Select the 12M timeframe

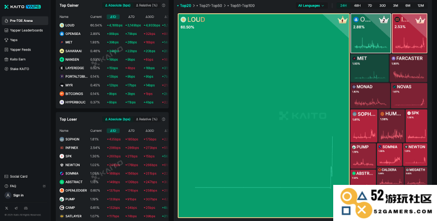pos(421,5)
